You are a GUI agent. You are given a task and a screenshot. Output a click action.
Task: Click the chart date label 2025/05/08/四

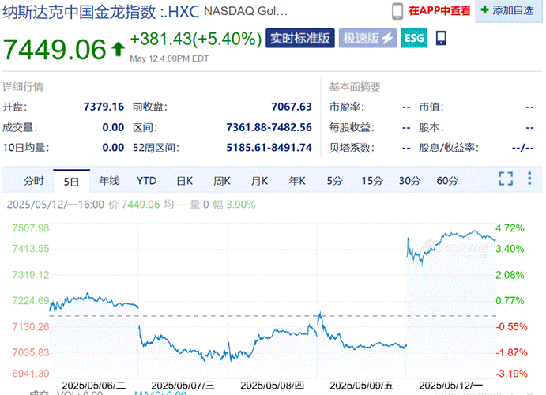[x=273, y=386]
